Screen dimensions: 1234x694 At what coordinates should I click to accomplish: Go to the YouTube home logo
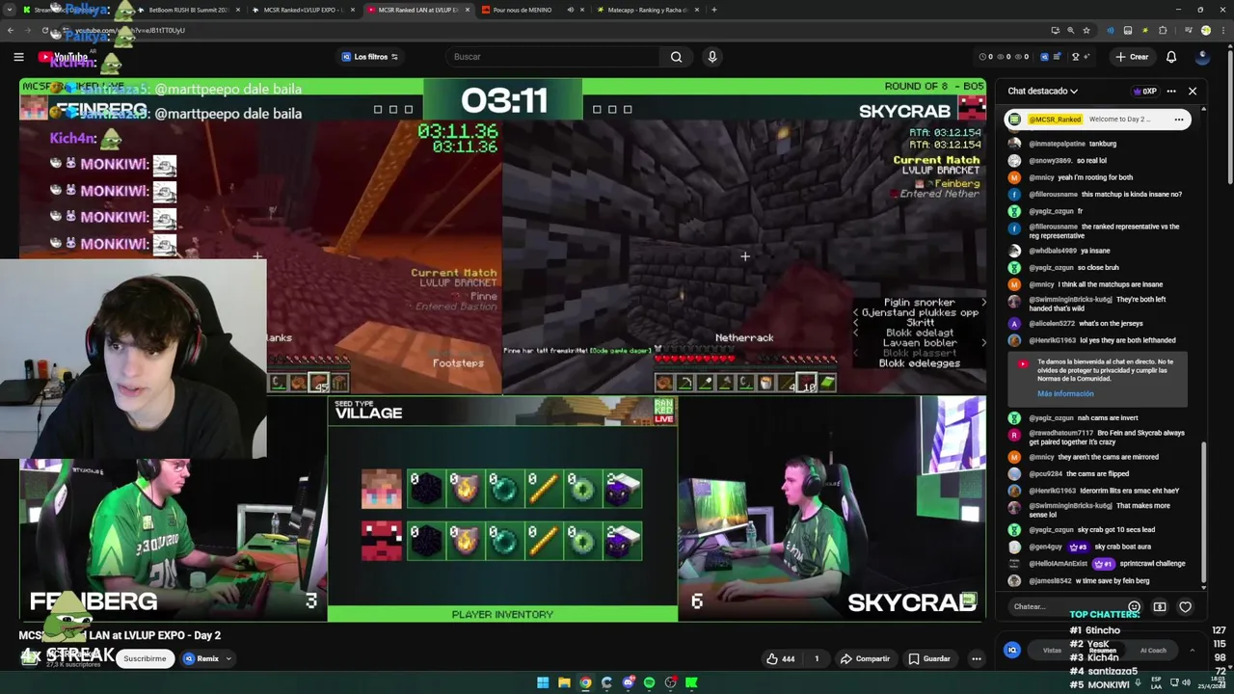63,57
